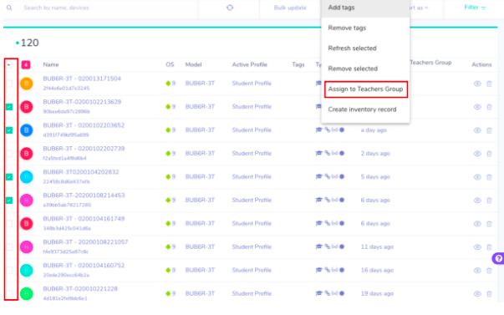Choose Add tags from the menu

coord(365,8)
